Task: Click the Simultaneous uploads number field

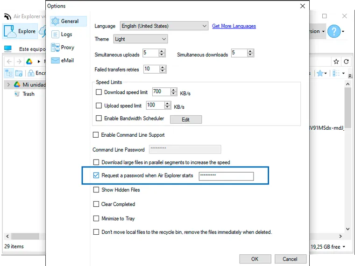Action: pos(150,53)
